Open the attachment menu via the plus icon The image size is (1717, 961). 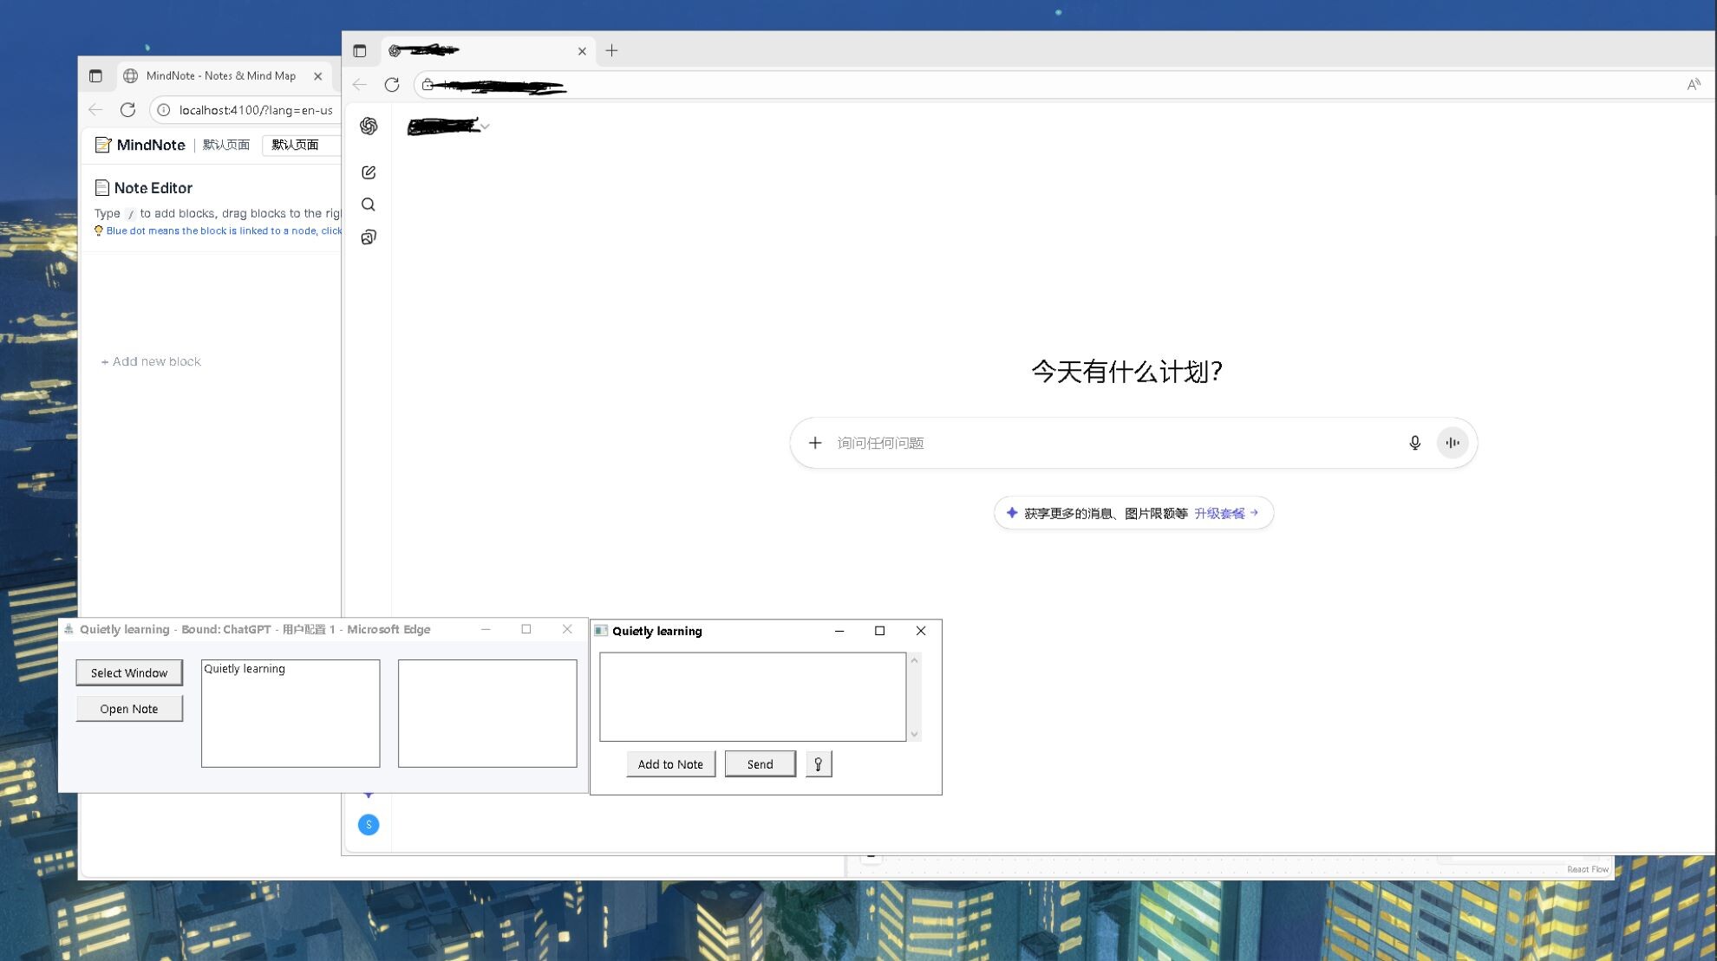(815, 442)
